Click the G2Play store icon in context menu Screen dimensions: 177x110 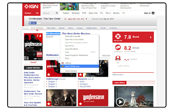point(63,66)
